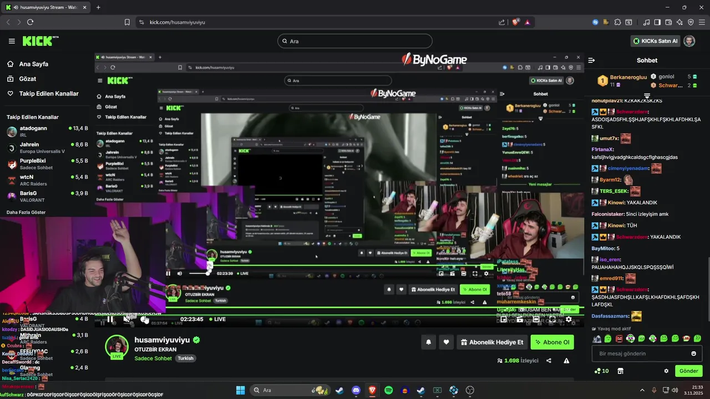Open the Shazam extension
The height and width of the screenshot is (399, 710).
(595, 22)
